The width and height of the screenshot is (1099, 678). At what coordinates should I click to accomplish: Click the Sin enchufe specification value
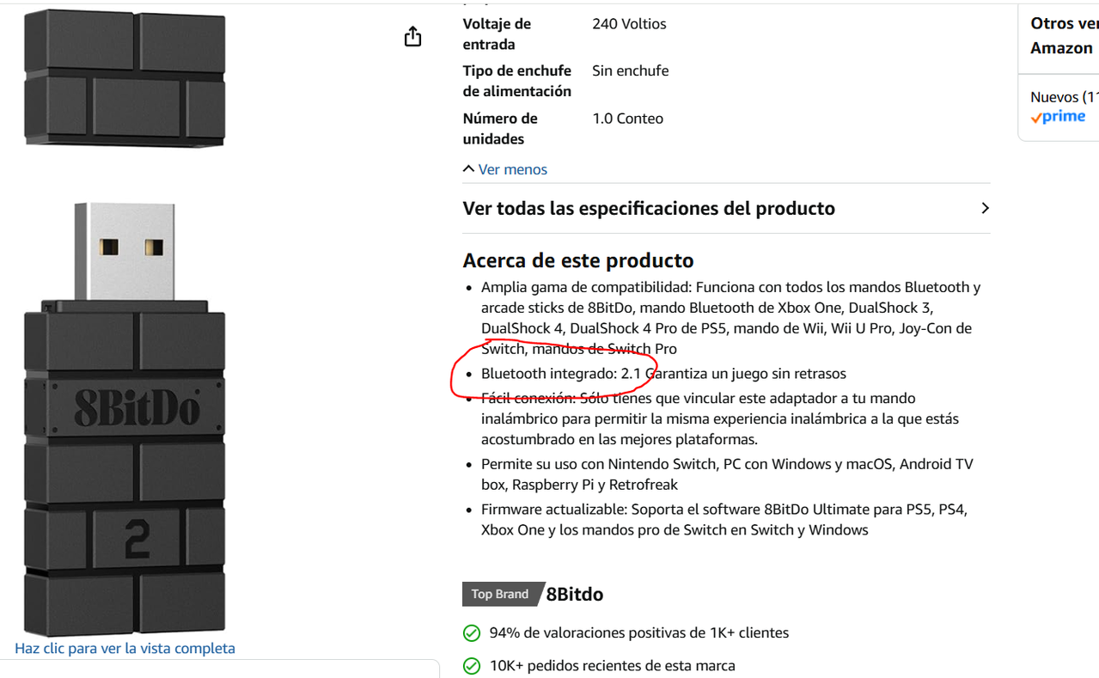click(630, 70)
